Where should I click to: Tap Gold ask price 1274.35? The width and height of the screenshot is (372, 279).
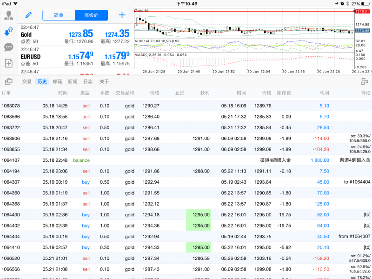point(117,34)
